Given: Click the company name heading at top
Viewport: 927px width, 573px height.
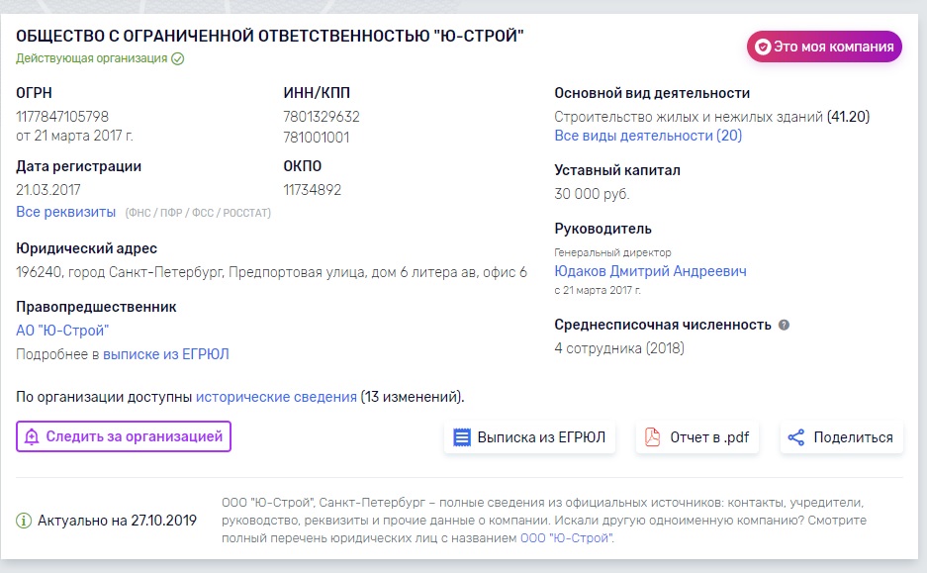Looking at the screenshot, I should click(x=270, y=36).
